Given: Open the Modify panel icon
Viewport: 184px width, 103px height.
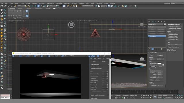Looking at the screenshot, I should pyautogui.click(x=152, y=22).
